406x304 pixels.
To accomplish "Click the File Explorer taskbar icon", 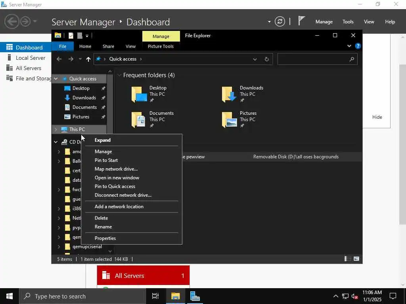I will [x=175, y=296].
